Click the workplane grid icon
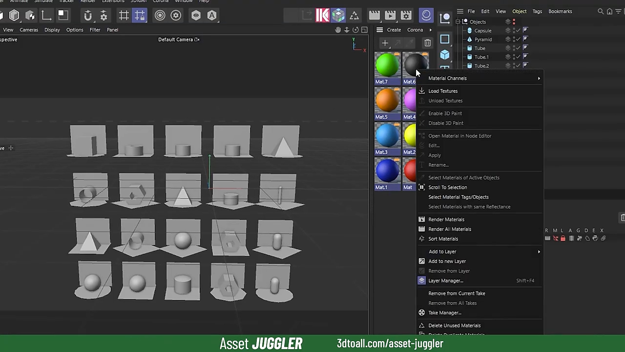 [x=124, y=16]
